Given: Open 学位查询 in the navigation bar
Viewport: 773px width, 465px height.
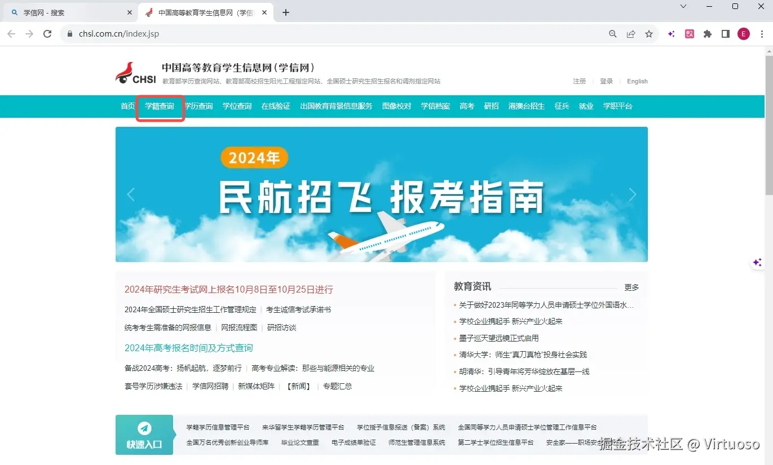Looking at the screenshot, I should point(237,106).
